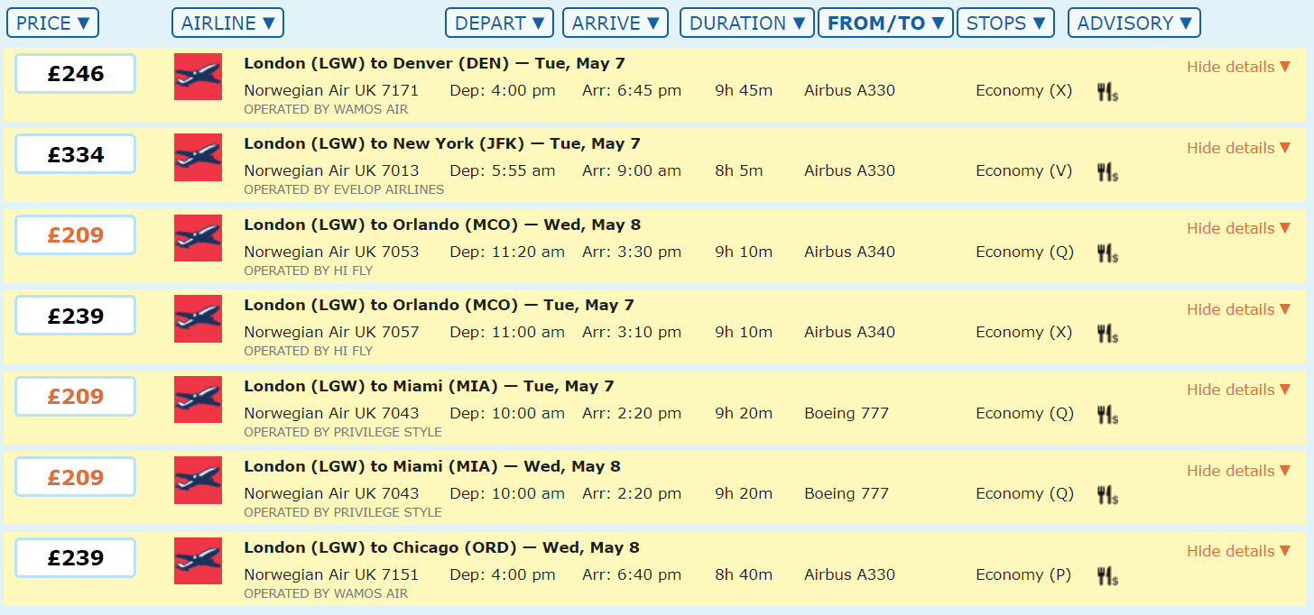Hide details of Miami Tue, May 7 flight
This screenshot has height=615, width=1314.
(x=1239, y=390)
